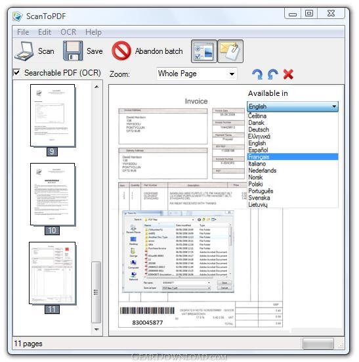The width and height of the screenshot is (359, 362).
Task: Rotate page clockwise with blue arrow
Action: click(x=257, y=74)
